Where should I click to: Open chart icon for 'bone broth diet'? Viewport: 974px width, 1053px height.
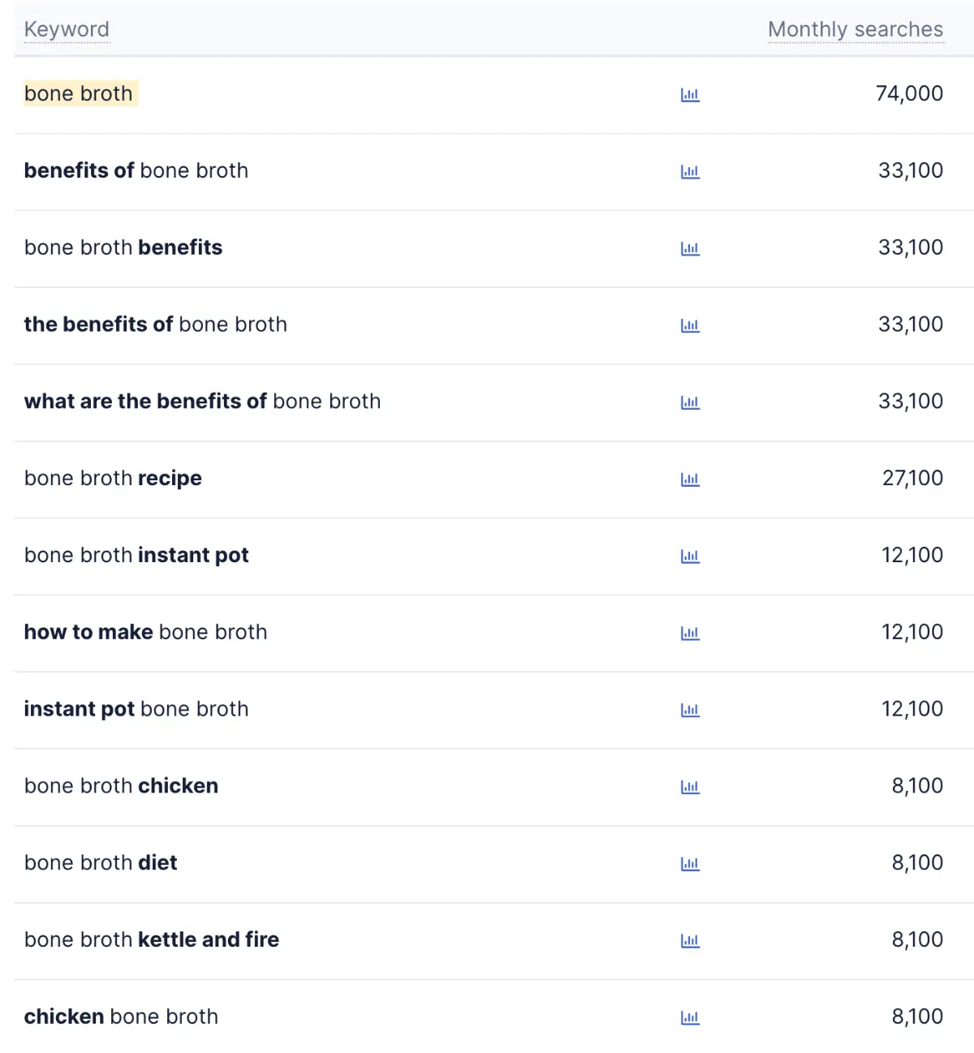pos(690,864)
